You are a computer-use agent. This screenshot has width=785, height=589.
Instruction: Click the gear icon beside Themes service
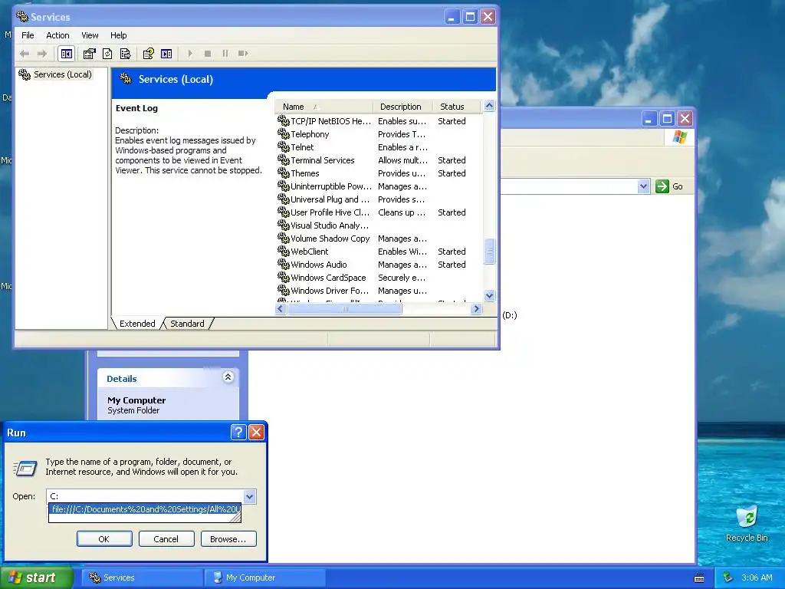tap(284, 173)
